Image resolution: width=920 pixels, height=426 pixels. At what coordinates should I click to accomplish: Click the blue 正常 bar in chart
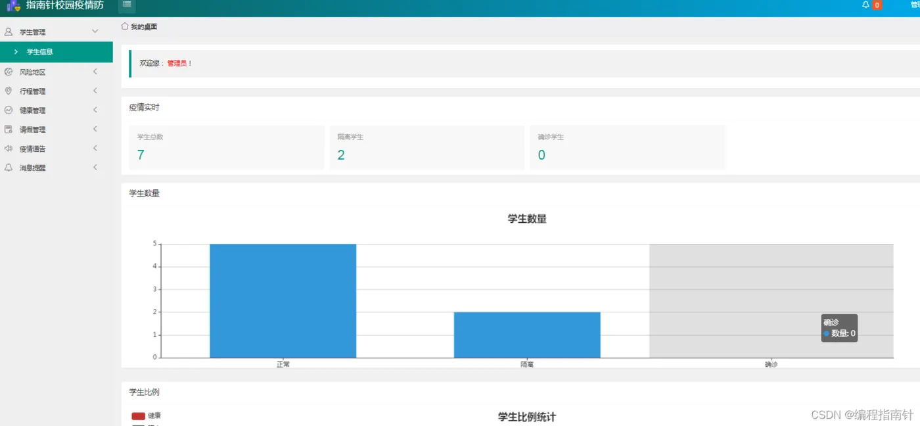(x=283, y=301)
